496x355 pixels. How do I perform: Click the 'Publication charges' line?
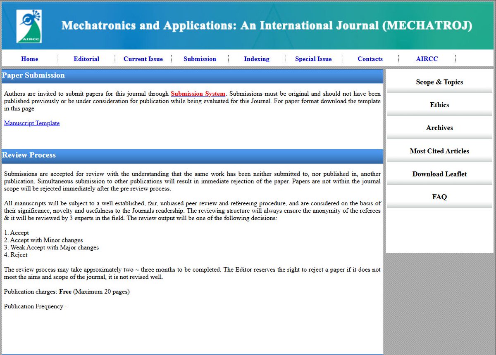[x=67, y=292]
